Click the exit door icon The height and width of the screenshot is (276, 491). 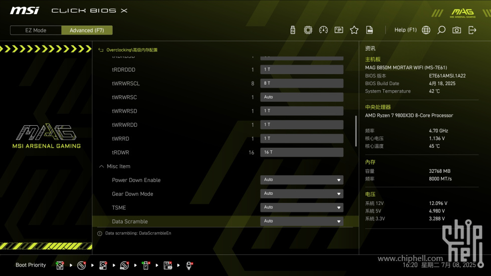pos(472,30)
